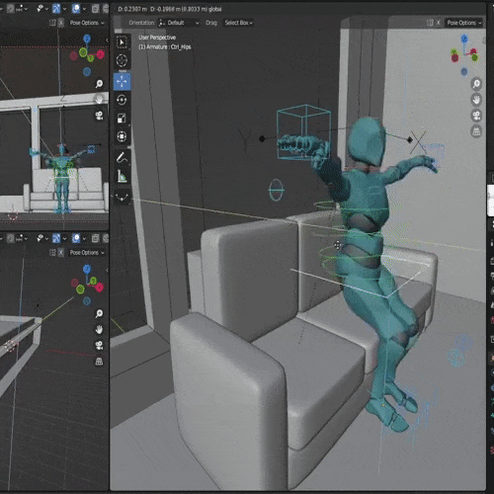Screen dimensions: 494x494
Task: Activate the 3D Cursor tool
Action: 122,60
